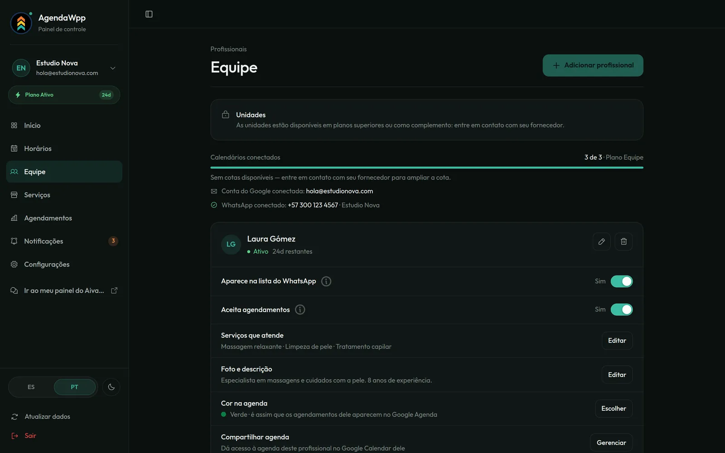Toggle Aparece na lista do WhatsApp switch

tap(621, 281)
